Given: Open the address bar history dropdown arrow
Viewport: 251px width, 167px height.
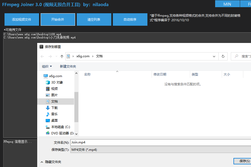Looking at the screenshot, I should 214,56.
